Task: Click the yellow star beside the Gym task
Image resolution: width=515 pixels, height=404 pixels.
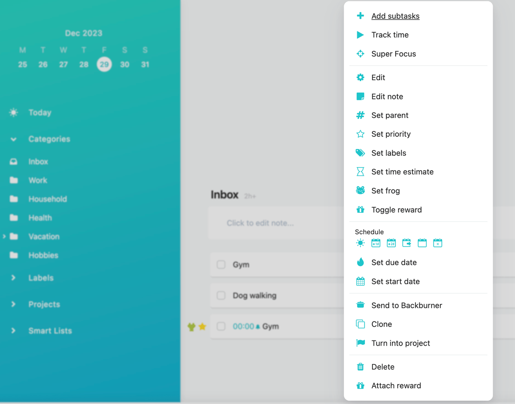Action: [x=203, y=327]
